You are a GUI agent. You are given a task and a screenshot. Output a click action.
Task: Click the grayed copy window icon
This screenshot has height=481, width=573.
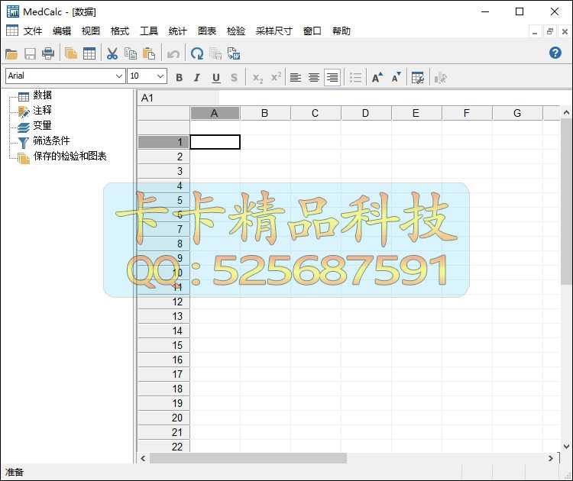tap(215, 54)
